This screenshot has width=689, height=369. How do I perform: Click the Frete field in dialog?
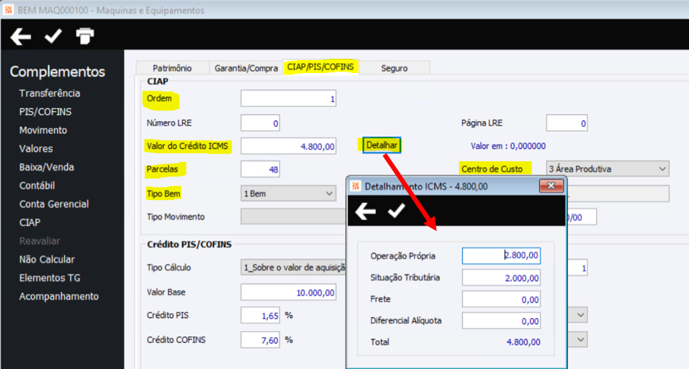[x=502, y=299]
